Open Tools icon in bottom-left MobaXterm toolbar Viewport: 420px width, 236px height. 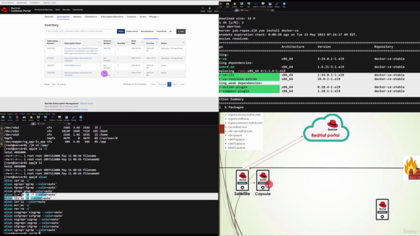pos(17,118)
